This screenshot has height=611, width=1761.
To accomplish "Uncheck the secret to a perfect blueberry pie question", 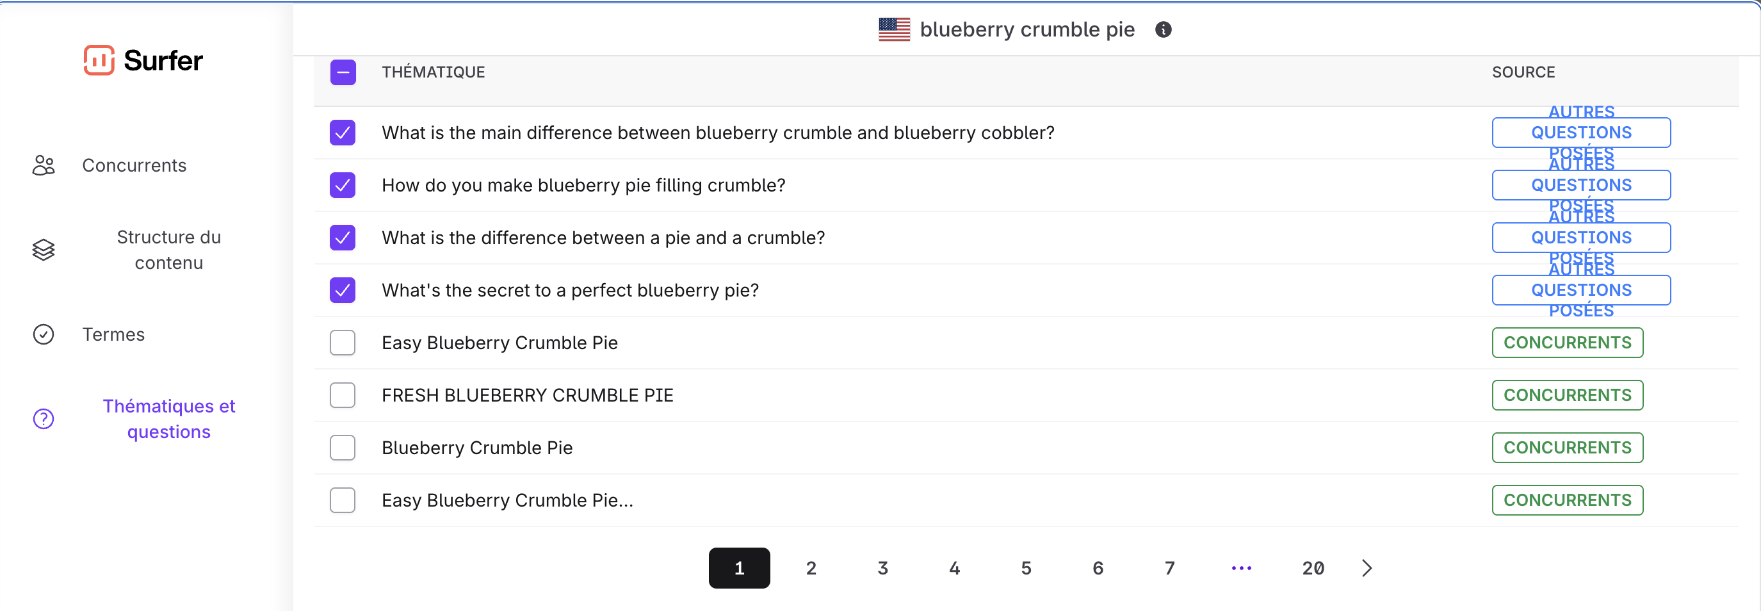I will (343, 291).
